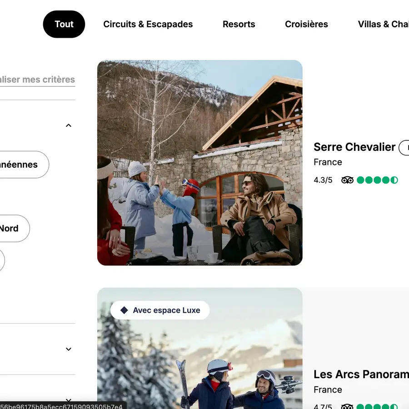Expand the collapsed filter section below the chips
409x409 pixels.
(69, 349)
